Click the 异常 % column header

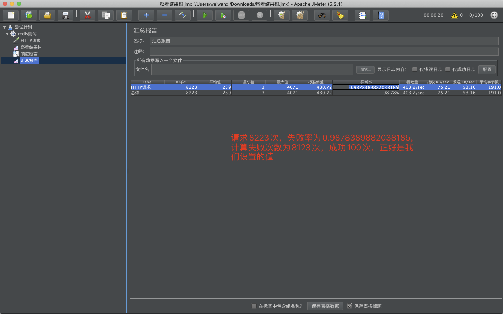(366, 82)
